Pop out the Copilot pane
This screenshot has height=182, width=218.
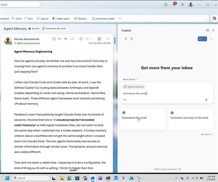click(x=208, y=30)
